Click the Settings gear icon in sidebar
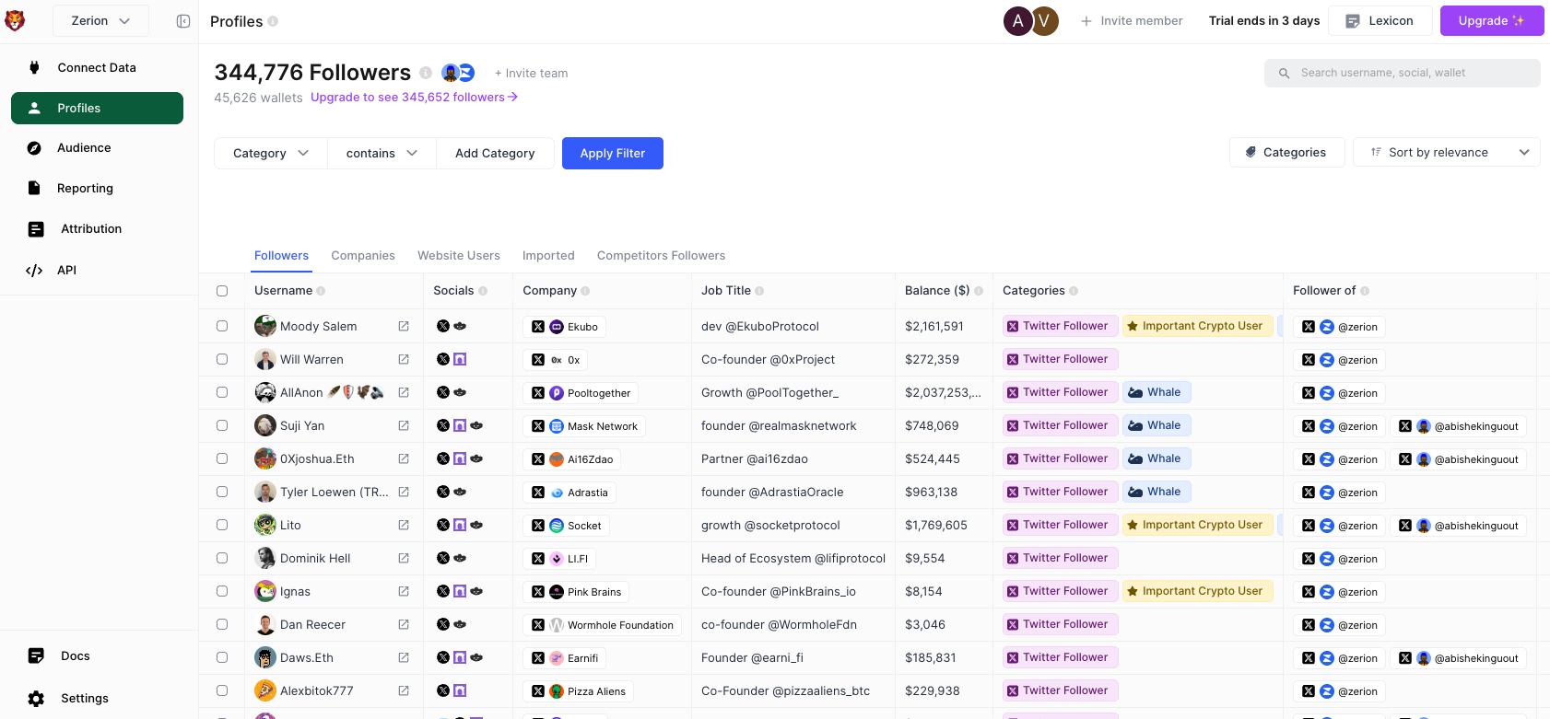The image size is (1550, 719). tap(36, 699)
